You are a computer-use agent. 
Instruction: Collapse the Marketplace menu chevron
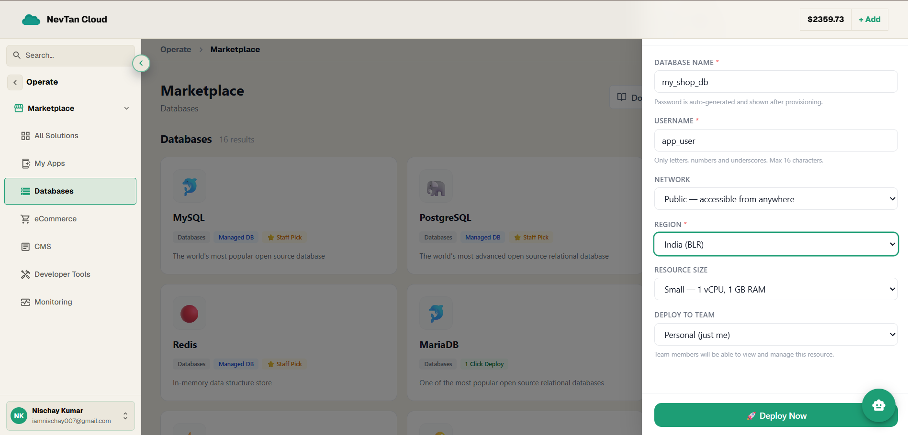click(126, 109)
